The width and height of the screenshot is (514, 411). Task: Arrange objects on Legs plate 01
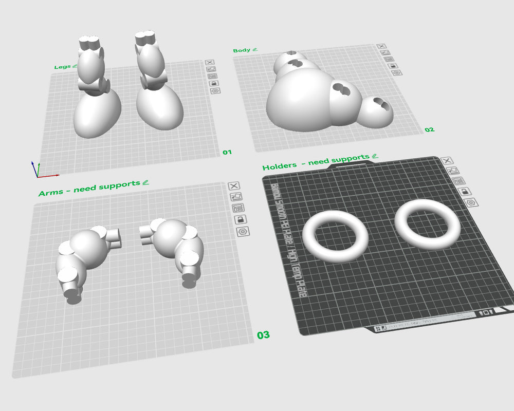(x=212, y=76)
